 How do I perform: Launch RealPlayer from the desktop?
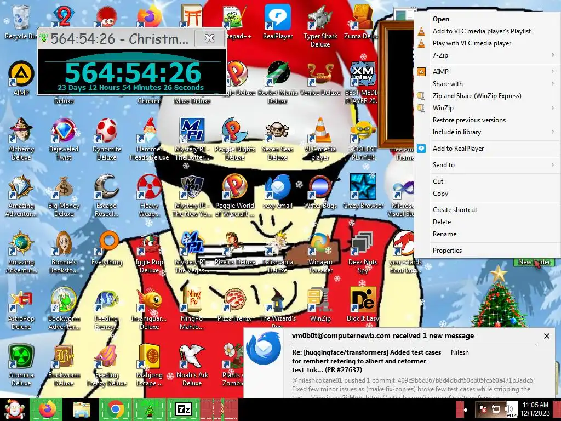coord(278,21)
